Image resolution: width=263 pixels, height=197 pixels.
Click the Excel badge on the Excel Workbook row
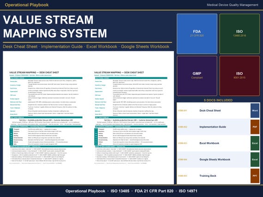click(x=255, y=143)
